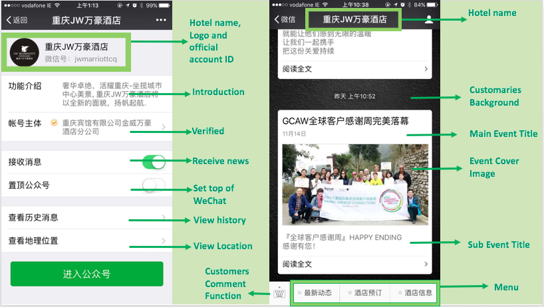Open the account profile person icon
The image size is (544, 307).
pyautogui.click(x=428, y=19)
